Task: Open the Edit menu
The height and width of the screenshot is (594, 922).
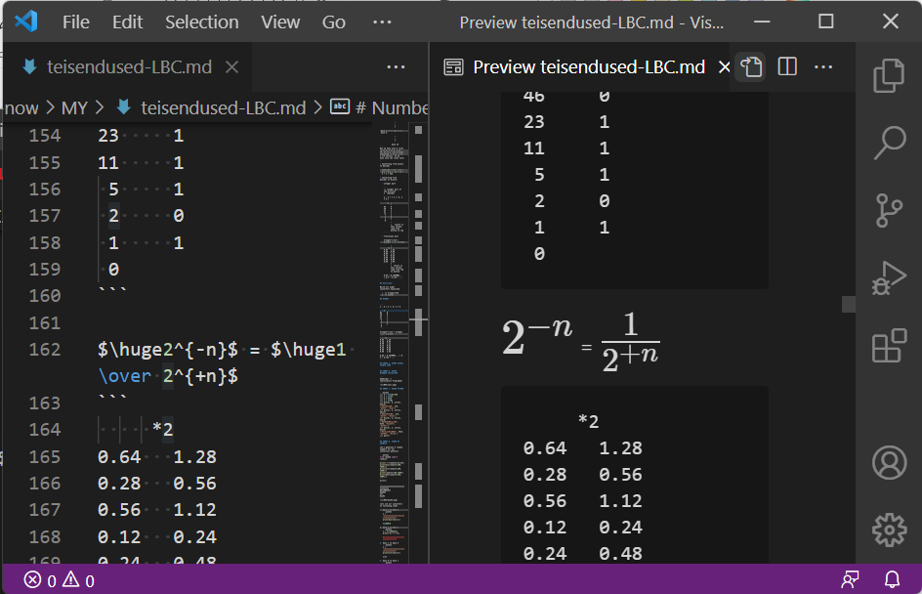Action: point(128,21)
